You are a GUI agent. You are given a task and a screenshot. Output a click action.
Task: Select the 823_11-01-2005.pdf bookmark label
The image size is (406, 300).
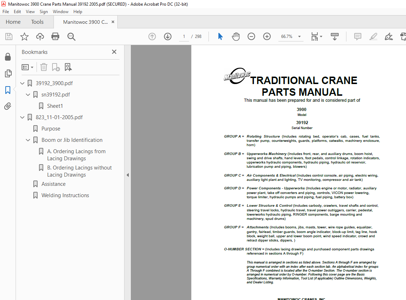tap(59, 117)
